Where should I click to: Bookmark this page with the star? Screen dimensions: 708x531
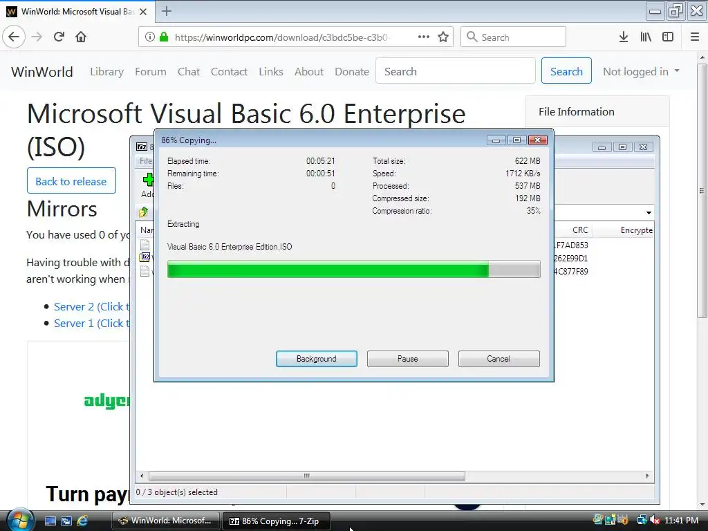(443, 37)
